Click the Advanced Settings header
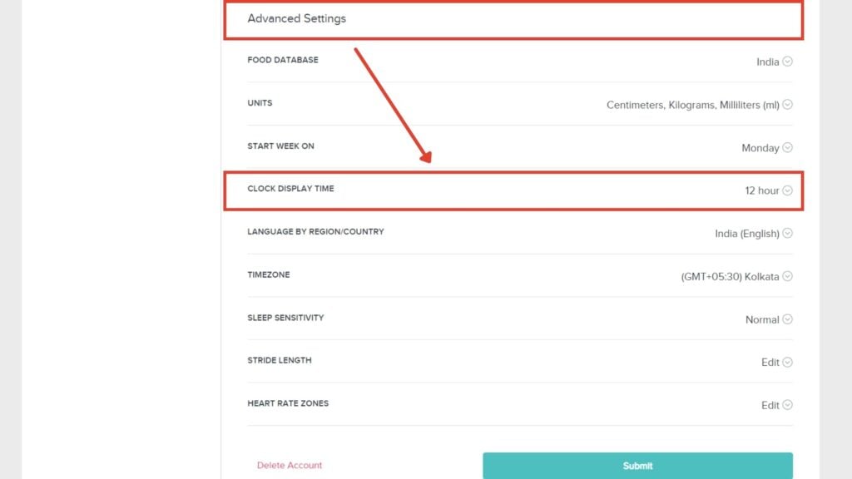The image size is (852, 479). 513,19
